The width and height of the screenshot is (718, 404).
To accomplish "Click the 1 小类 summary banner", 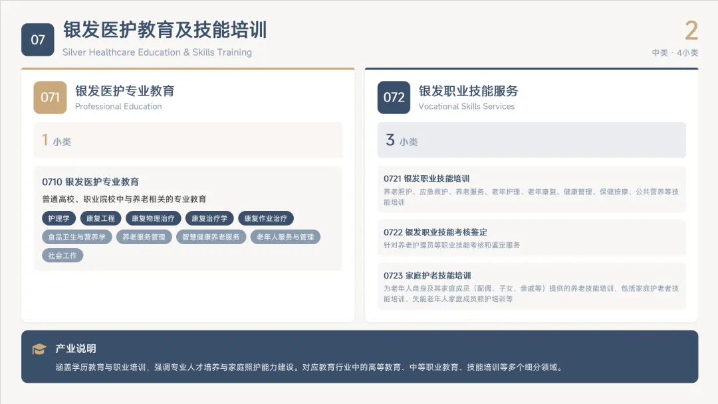I will point(188,140).
